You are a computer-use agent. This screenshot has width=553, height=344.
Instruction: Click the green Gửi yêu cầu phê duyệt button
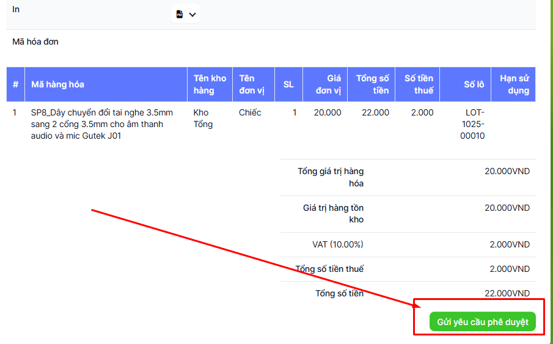pos(482,322)
